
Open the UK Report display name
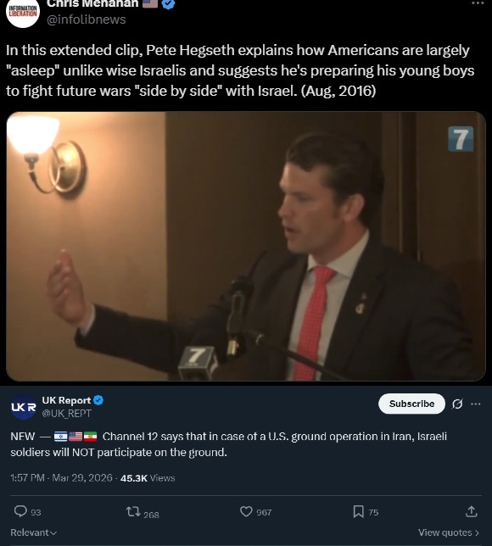coord(66,400)
